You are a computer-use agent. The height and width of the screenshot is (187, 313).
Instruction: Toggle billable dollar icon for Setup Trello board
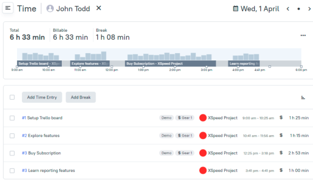click(x=281, y=118)
